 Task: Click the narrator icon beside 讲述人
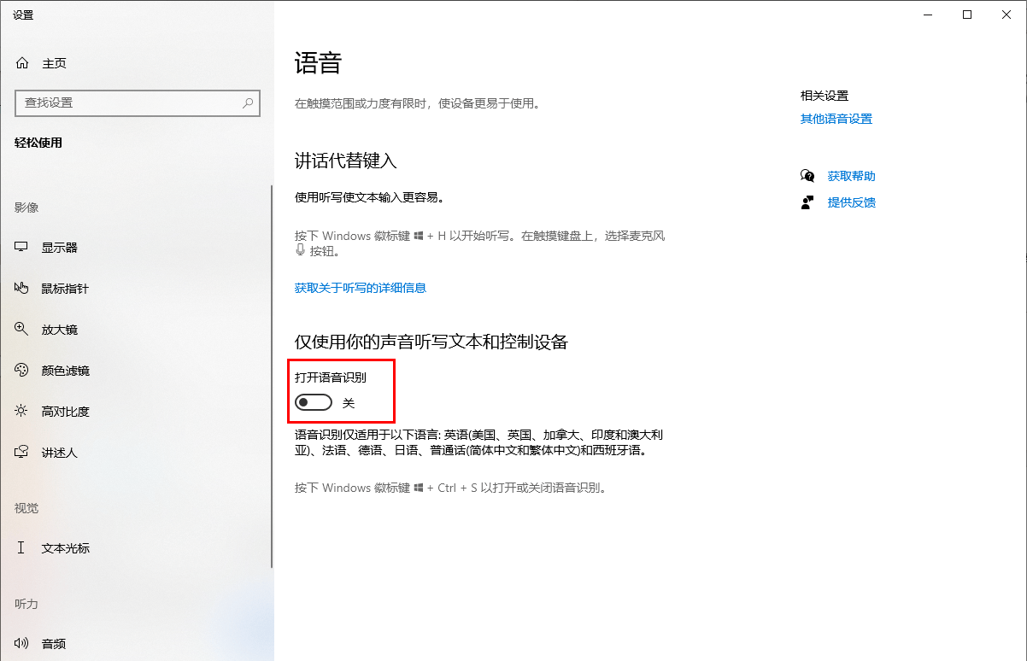22,453
